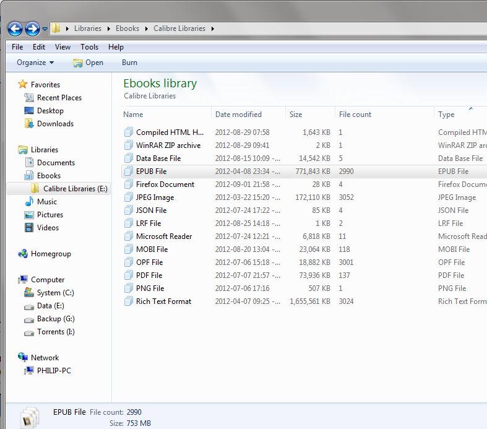The width and height of the screenshot is (487, 429).
Task: Go back with the Back arrow button
Action: (x=15, y=29)
